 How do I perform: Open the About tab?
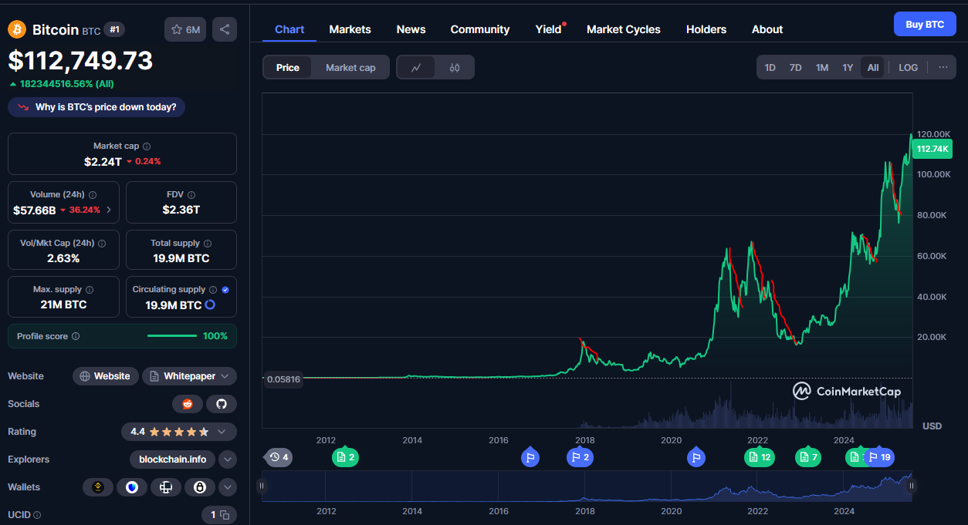pyautogui.click(x=767, y=29)
